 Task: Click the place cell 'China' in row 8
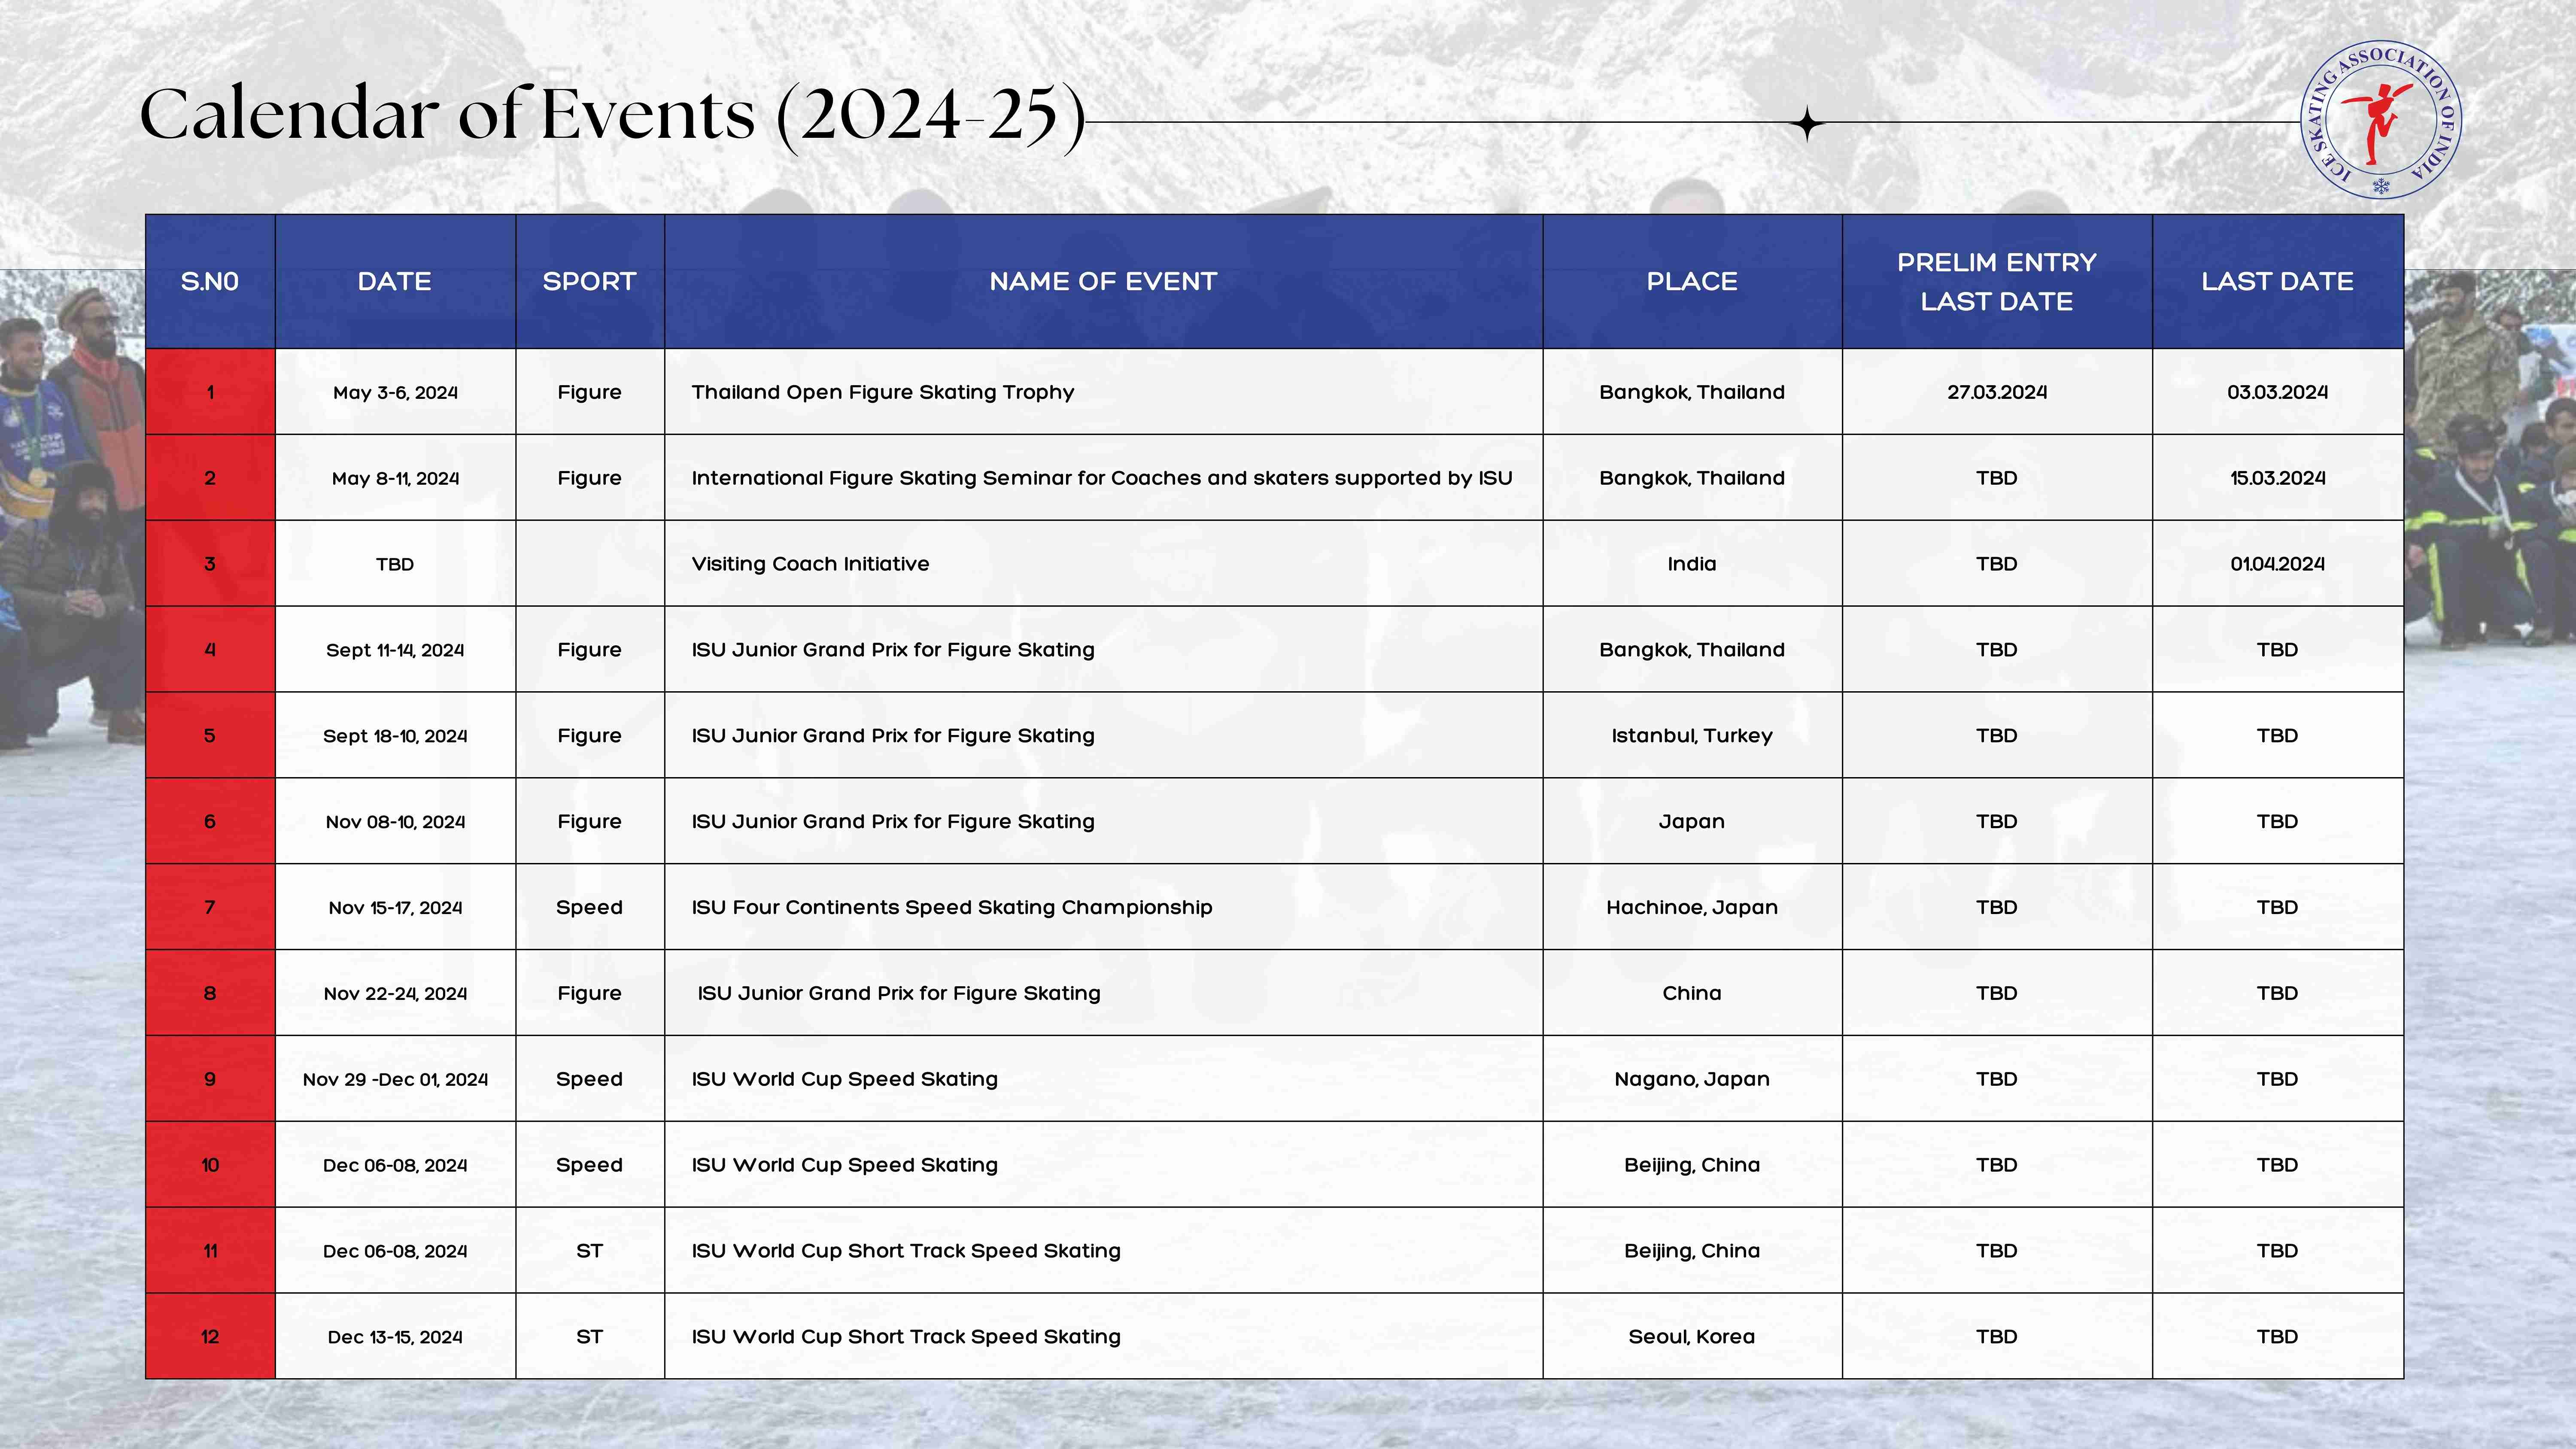1692,993
